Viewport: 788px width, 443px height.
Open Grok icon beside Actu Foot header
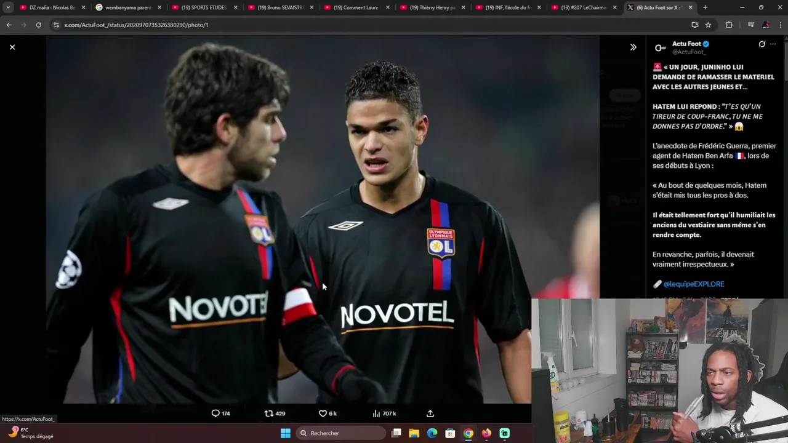point(762,44)
